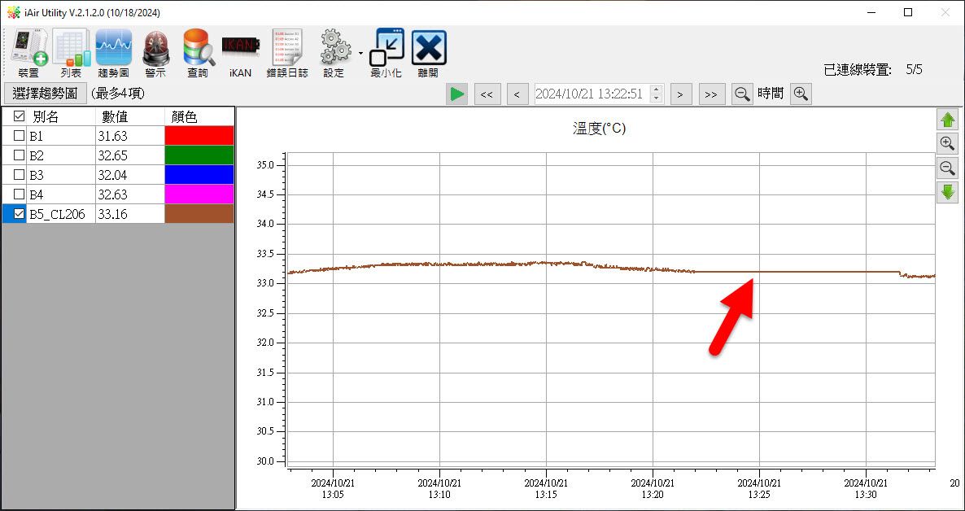
Task: Open the 趨勢圖 (trend chart) icon
Action: pyautogui.click(x=113, y=54)
